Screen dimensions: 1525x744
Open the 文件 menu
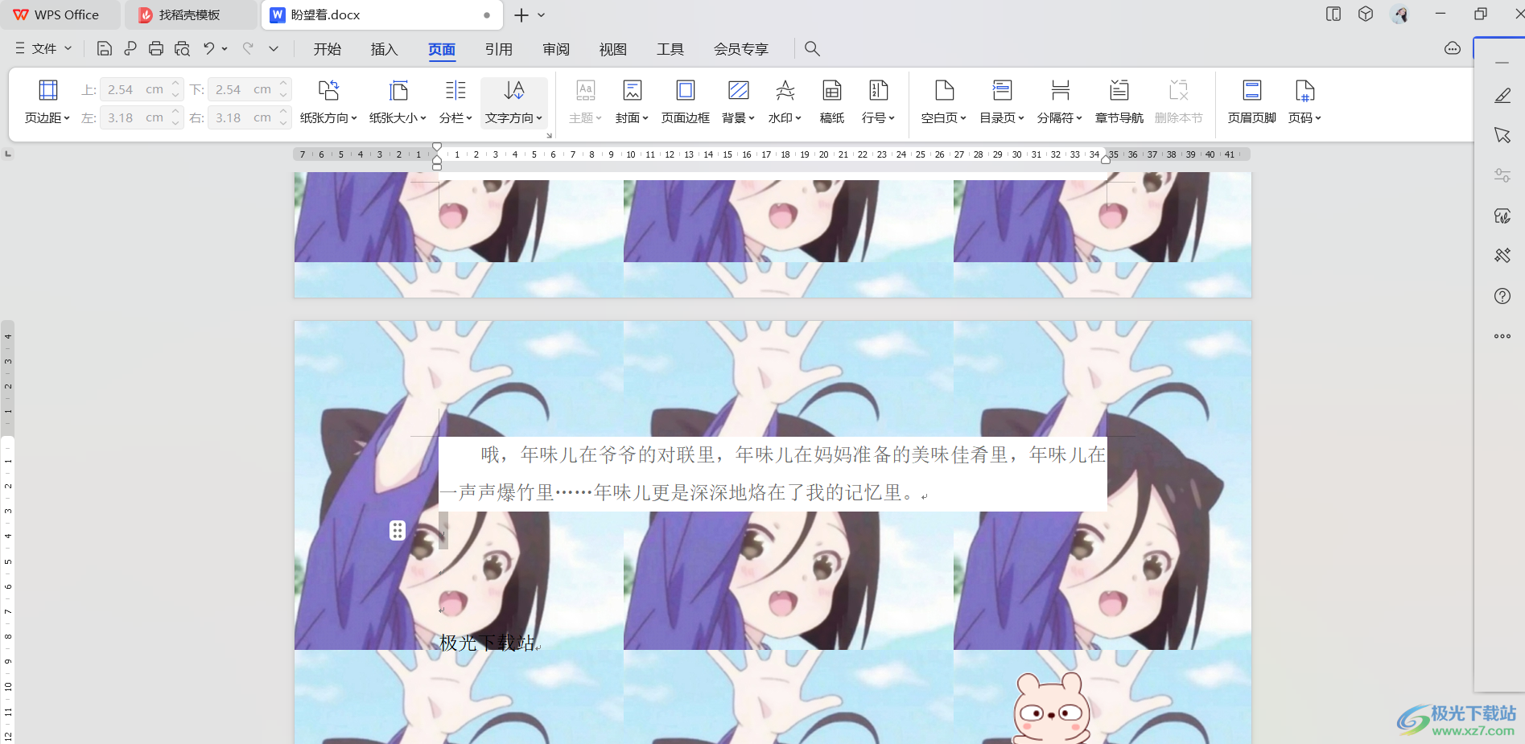[44, 49]
